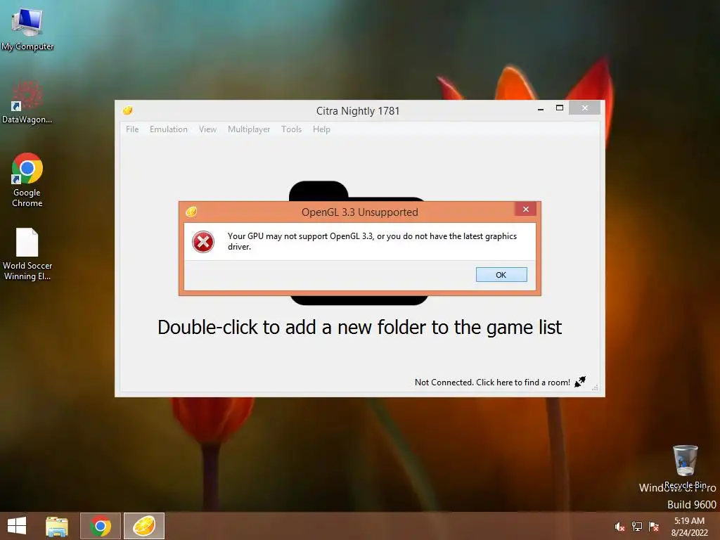The width and height of the screenshot is (720, 540).
Task: Open the File menu in Citra
Action: click(132, 129)
